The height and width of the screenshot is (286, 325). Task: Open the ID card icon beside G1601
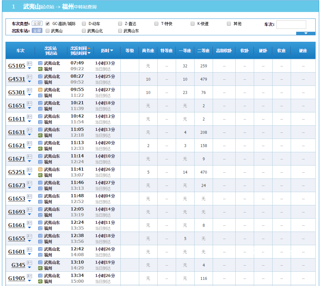(x=29, y=249)
